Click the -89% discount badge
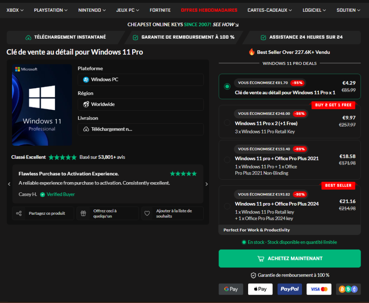 click(300, 149)
